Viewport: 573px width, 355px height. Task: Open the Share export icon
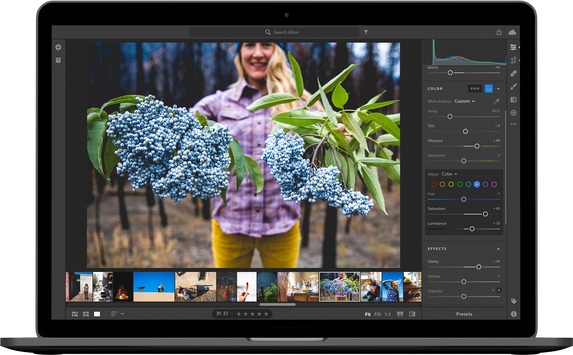point(499,32)
